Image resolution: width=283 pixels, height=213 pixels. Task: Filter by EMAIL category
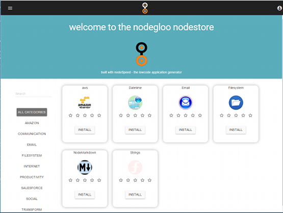(x=32, y=145)
